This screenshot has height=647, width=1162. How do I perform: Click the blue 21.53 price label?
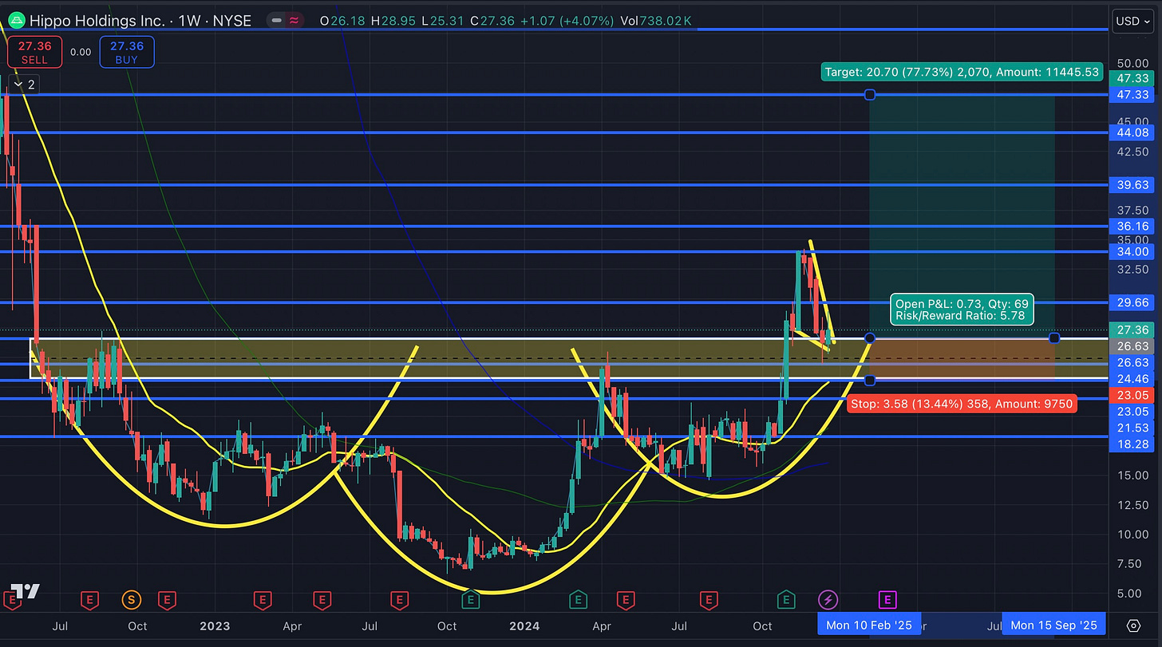click(x=1133, y=428)
